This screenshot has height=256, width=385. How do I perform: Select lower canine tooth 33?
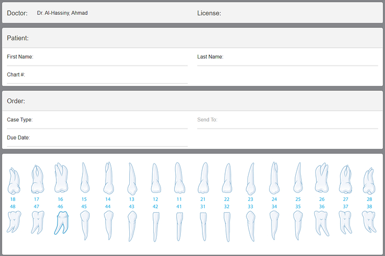[250, 225]
